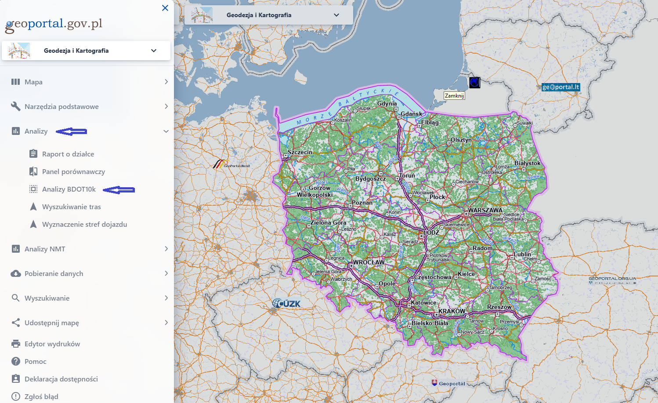Screen dimensions: 658x403
Task: Click the Pomoc question mark icon
Action: 16,361
